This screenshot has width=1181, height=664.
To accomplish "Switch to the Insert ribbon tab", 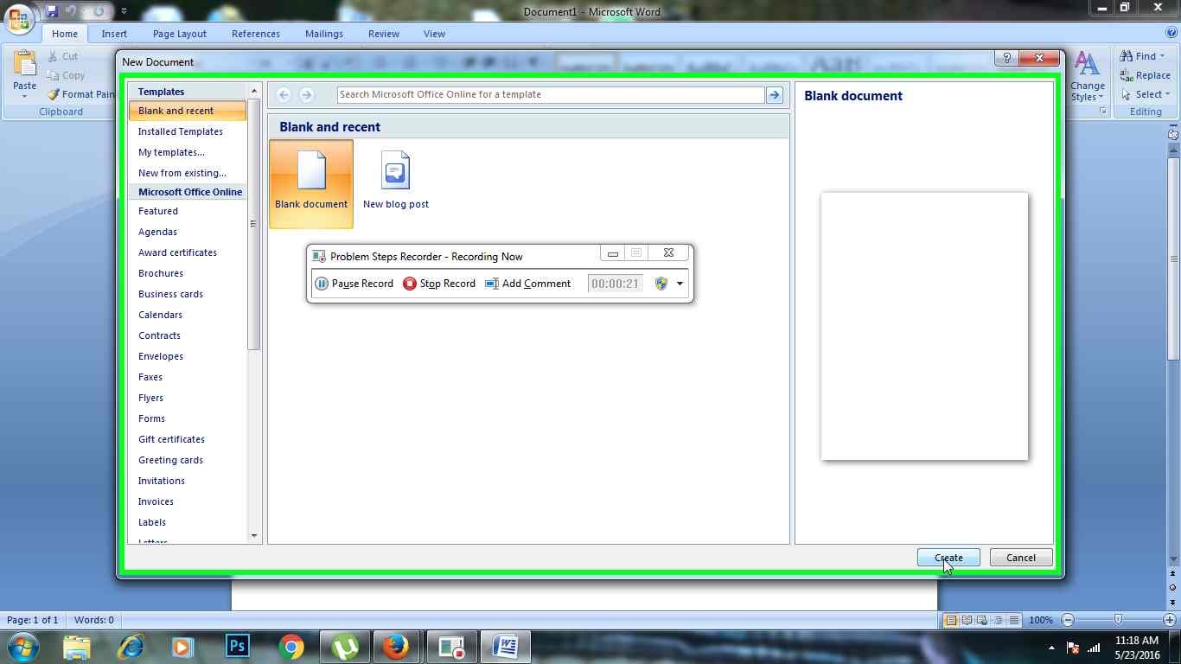I will [x=114, y=34].
